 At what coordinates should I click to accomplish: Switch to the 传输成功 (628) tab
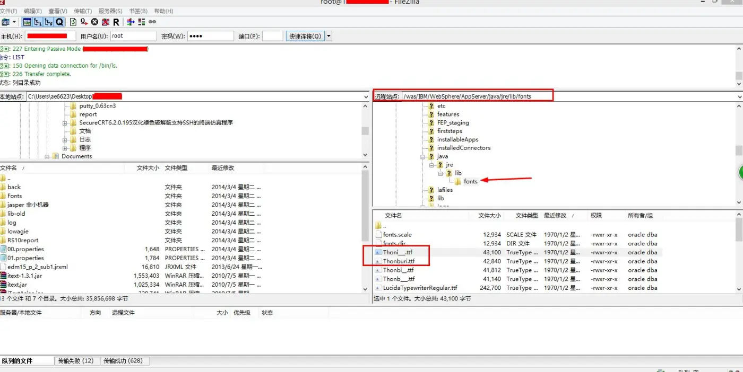[123, 361]
